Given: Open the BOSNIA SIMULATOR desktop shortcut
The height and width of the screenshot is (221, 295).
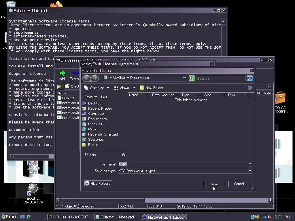Looking at the screenshot, I should point(33,193).
